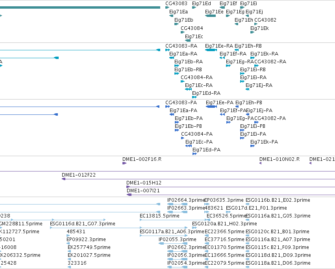
Task: Click protein Eig71Ef-PA
Action: [233, 111]
